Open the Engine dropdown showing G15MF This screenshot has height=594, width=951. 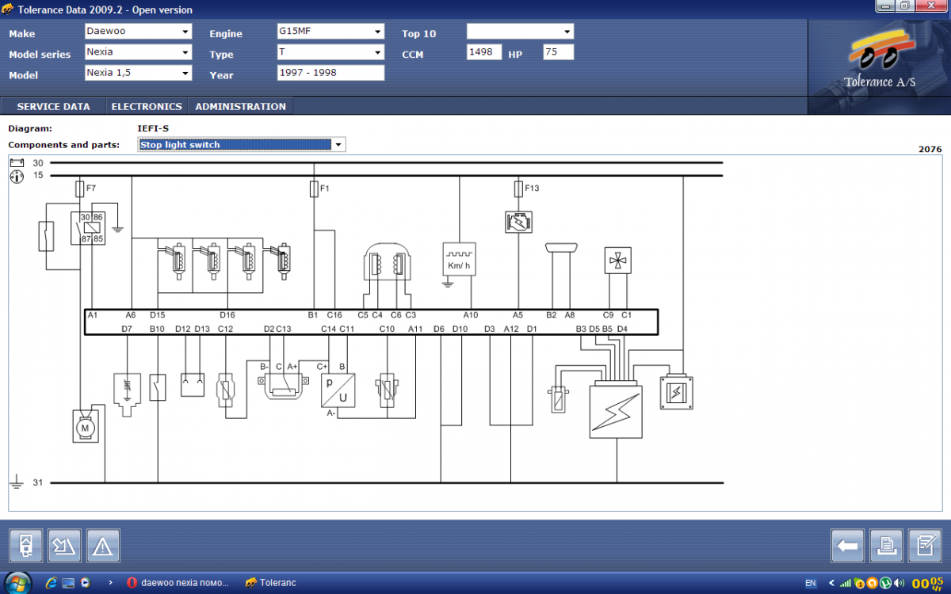(x=330, y=32)
